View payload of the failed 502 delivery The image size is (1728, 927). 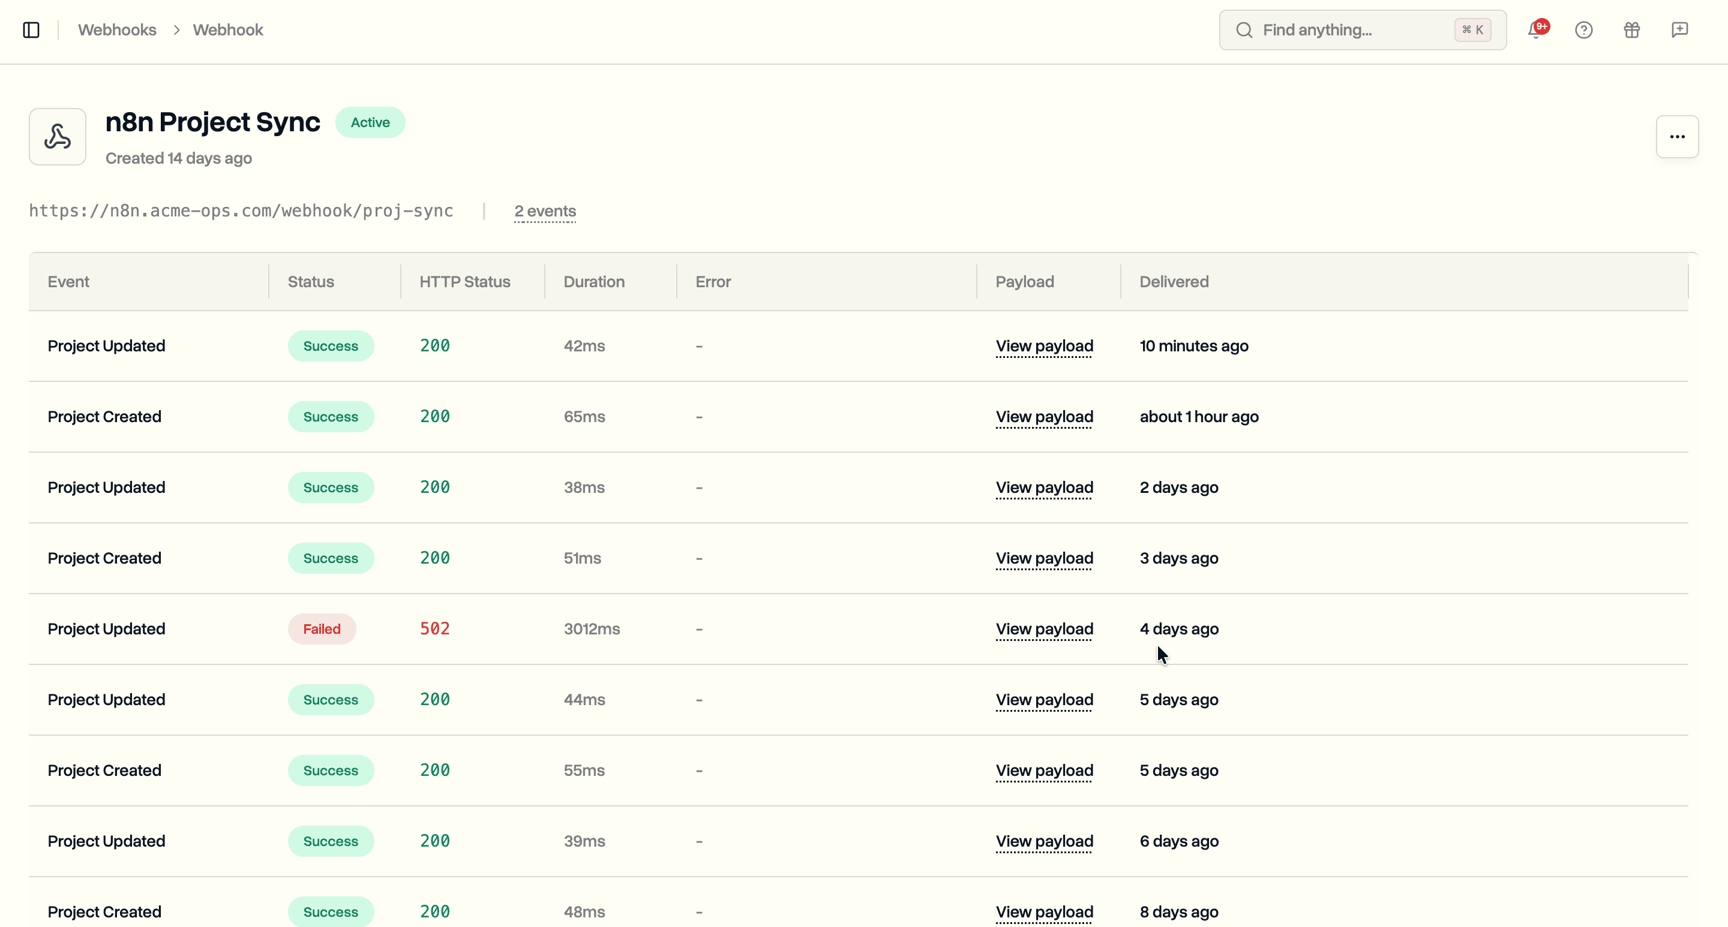point(1044,629)
